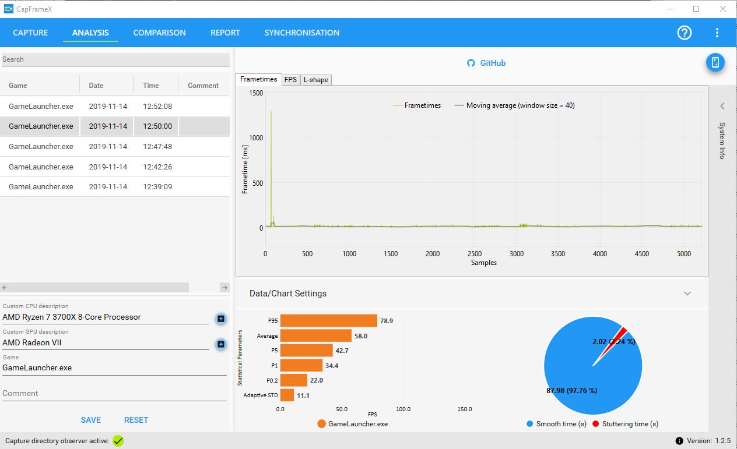Click the GitHub logo icon

coord(471,63)
